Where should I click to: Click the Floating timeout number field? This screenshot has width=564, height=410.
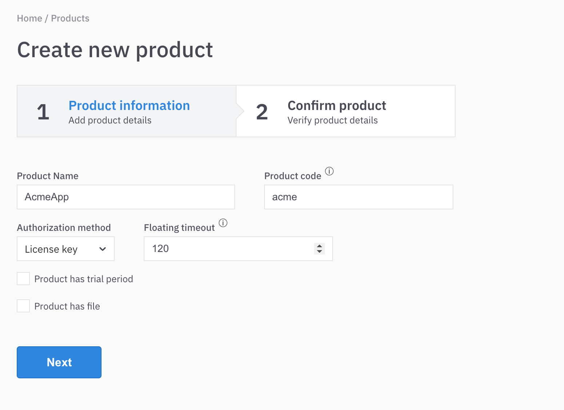(238, 249)
